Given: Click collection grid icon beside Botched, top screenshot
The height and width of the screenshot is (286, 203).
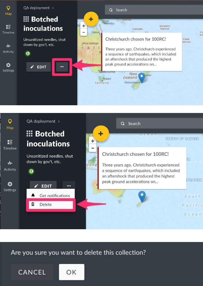Looking at the screenshot, I should 26,19.
